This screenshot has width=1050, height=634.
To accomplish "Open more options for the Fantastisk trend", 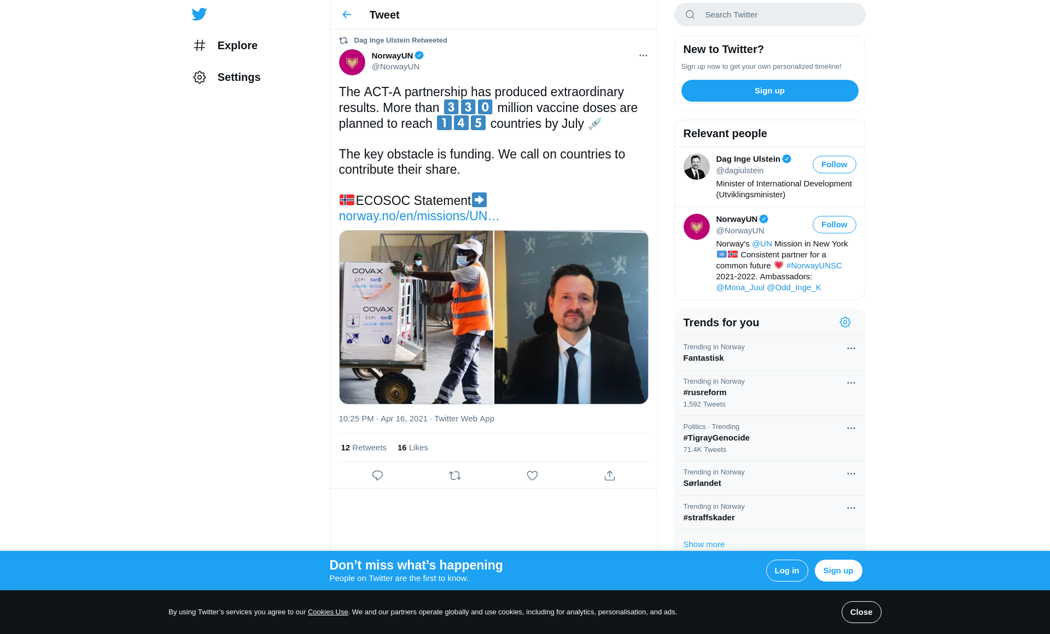I will click(851, 349).
